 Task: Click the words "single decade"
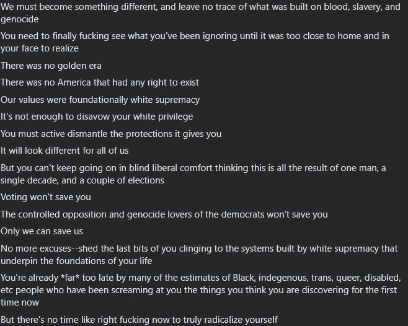27,180
